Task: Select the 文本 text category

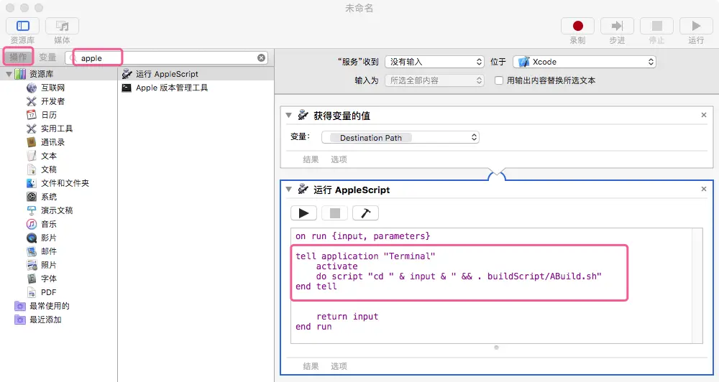Action: (x=42, y=156)
